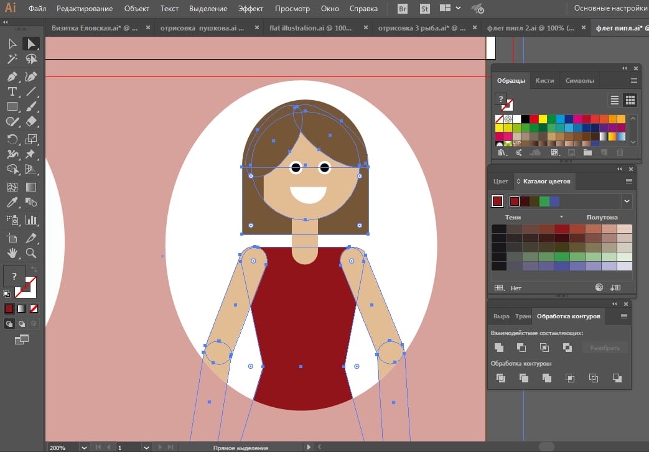Select the Rotate tool
This screenshot has height=452, width=649.
pyautogui.click(x=12, y=139)
